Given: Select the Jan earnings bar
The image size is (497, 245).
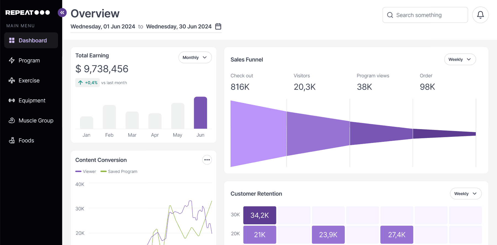Looking at the screenshot, I should [x=87, y=122].
